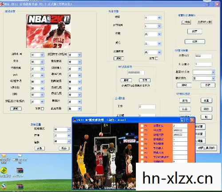
Task: Click the 读取 button under game settings list
Action: coord(16,108)
